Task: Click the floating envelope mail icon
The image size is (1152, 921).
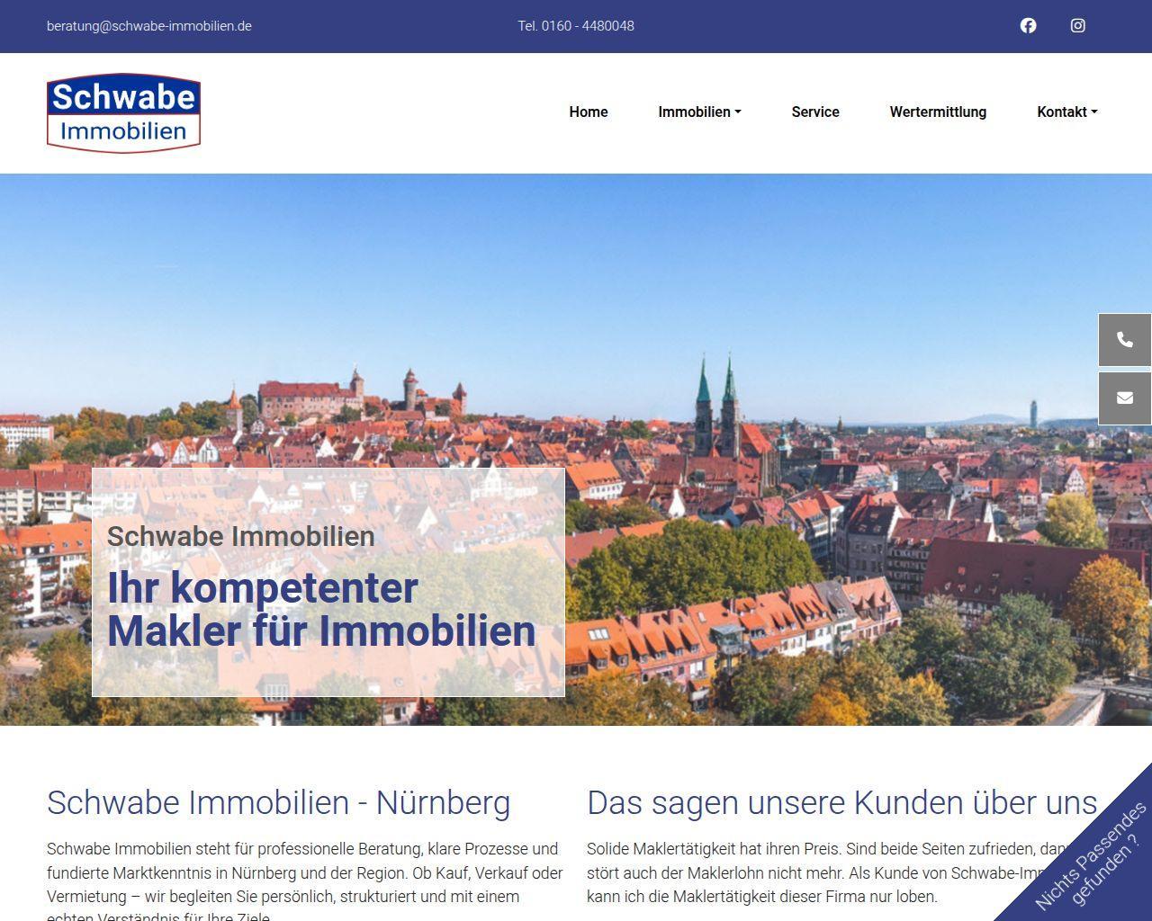Action: 1125,398
